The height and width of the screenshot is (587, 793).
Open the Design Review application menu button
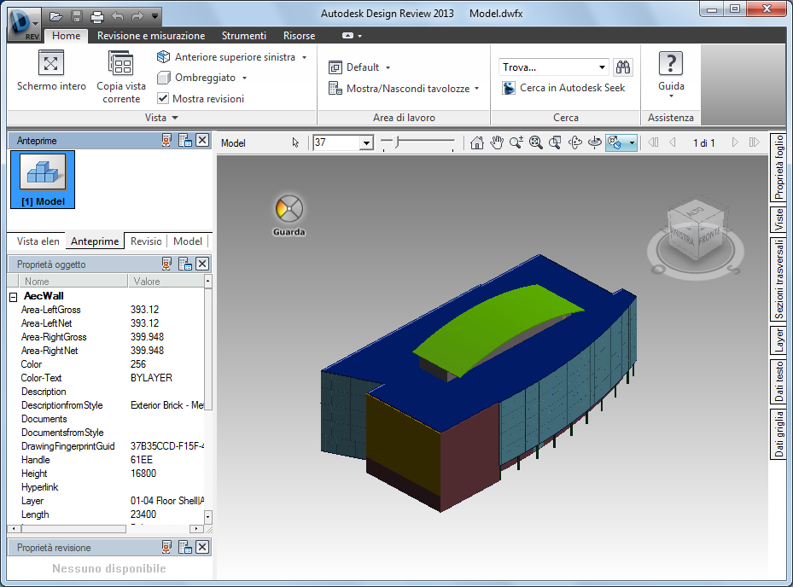(24, 24)
